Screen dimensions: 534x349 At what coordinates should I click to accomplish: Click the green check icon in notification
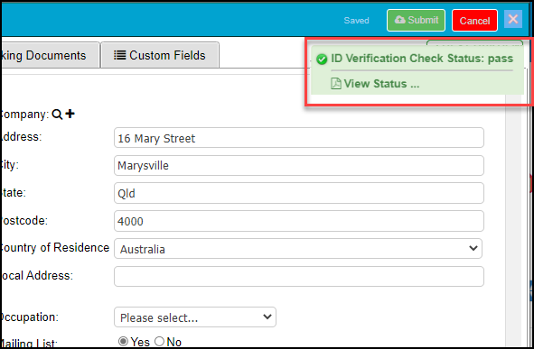click(322, 60)
